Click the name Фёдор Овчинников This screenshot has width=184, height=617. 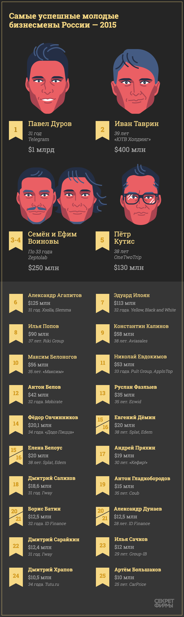coord(53,417)
